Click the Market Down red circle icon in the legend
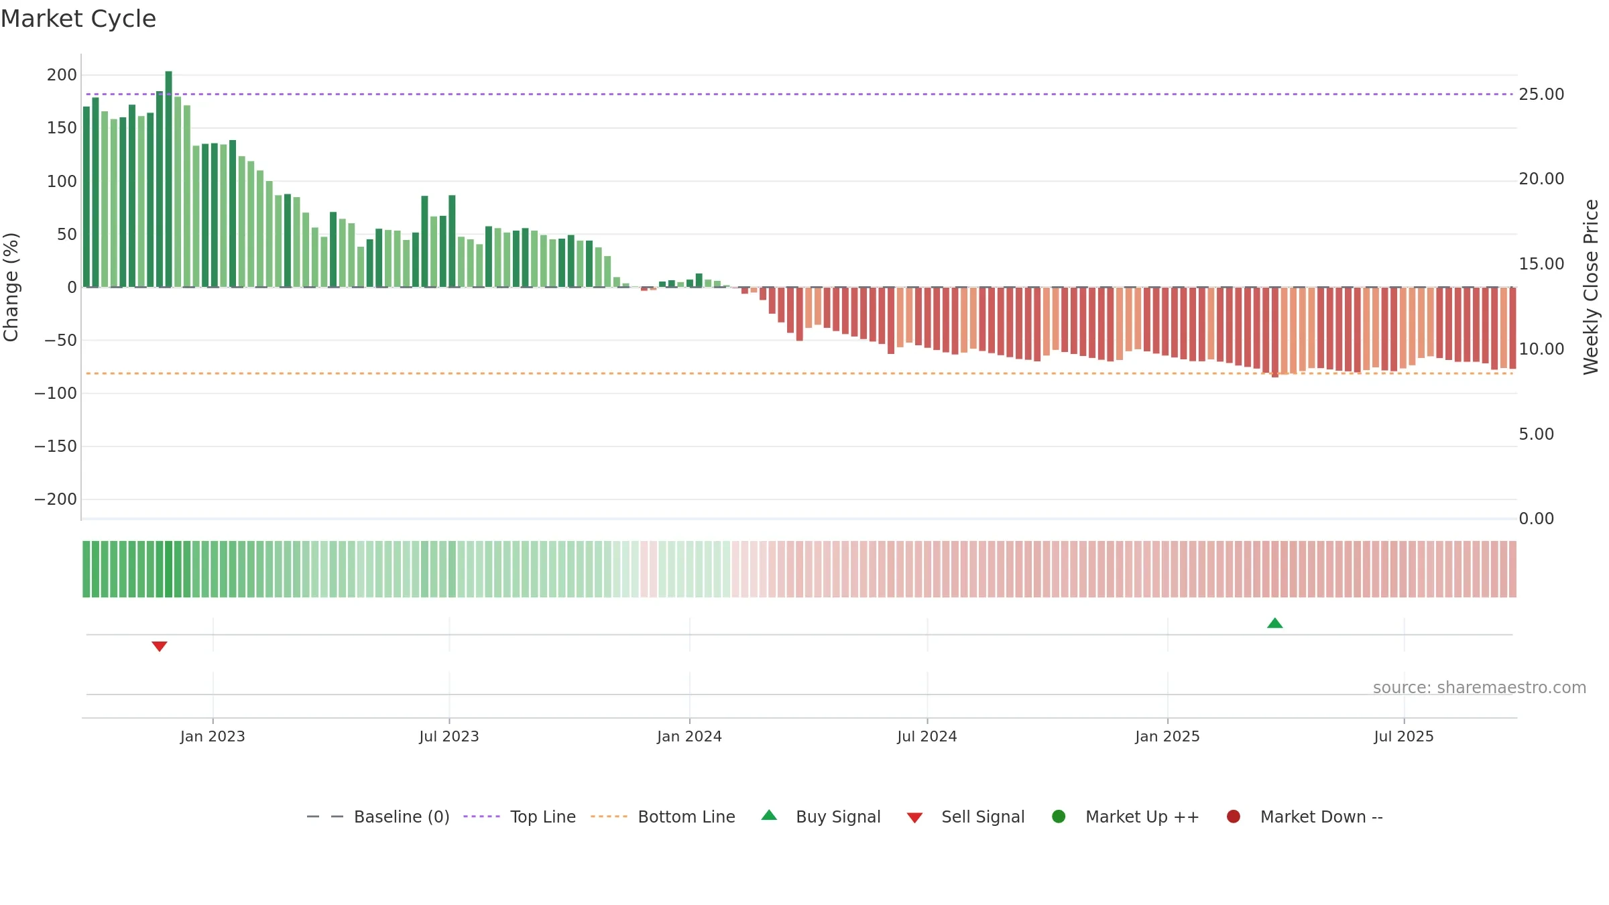Screen dimensions: 1609x905 1233,817
